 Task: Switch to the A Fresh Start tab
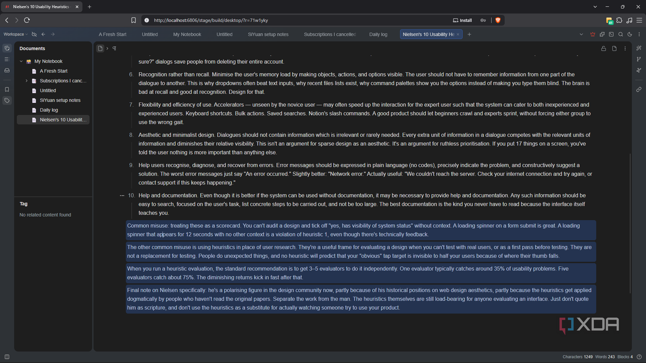coord(112,34)
